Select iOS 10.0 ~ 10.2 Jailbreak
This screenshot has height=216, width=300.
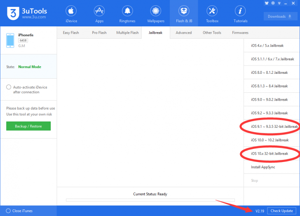[x=272, y=140]
